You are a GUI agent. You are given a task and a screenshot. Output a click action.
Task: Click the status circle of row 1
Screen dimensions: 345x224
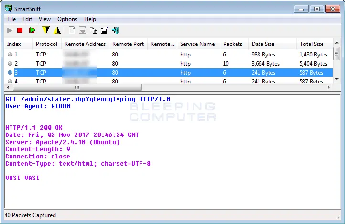coord(10,54)
